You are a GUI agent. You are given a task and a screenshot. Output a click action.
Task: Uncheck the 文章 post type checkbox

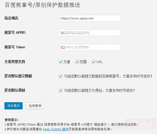60,62
